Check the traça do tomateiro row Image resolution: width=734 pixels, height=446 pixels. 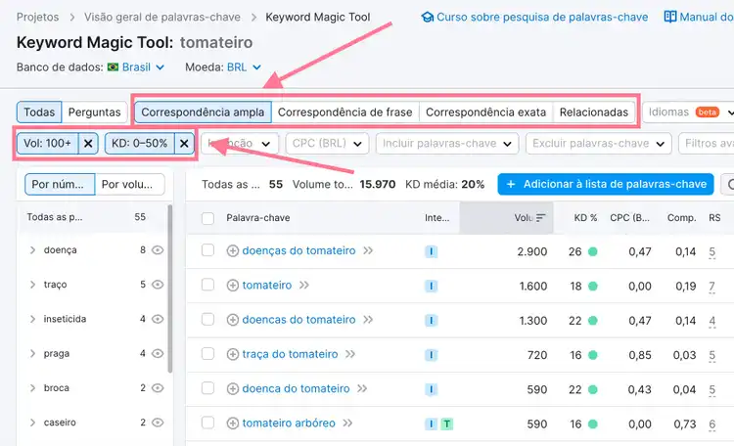click(x=207, y=354)
